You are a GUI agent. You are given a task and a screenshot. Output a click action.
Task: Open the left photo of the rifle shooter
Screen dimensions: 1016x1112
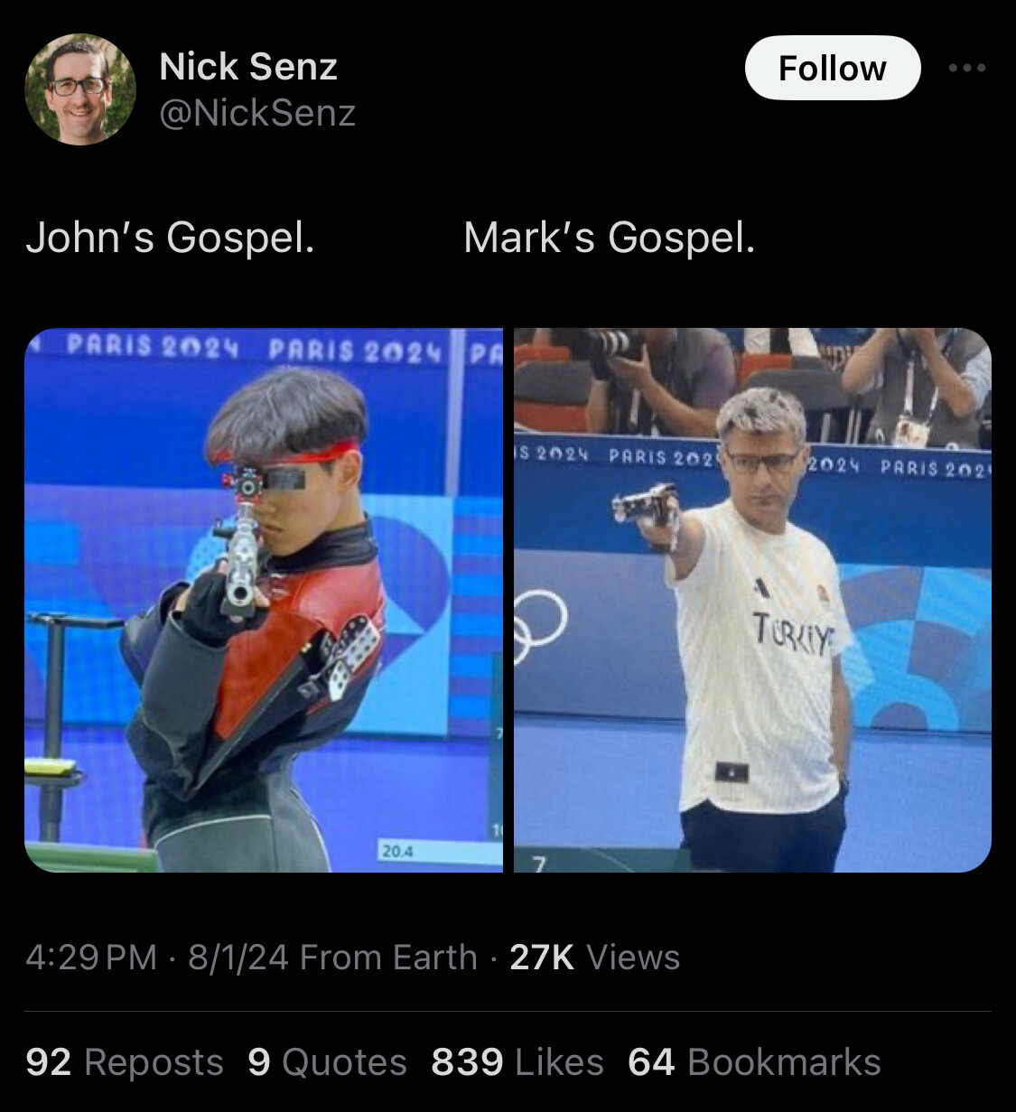[x=263, y=600]
